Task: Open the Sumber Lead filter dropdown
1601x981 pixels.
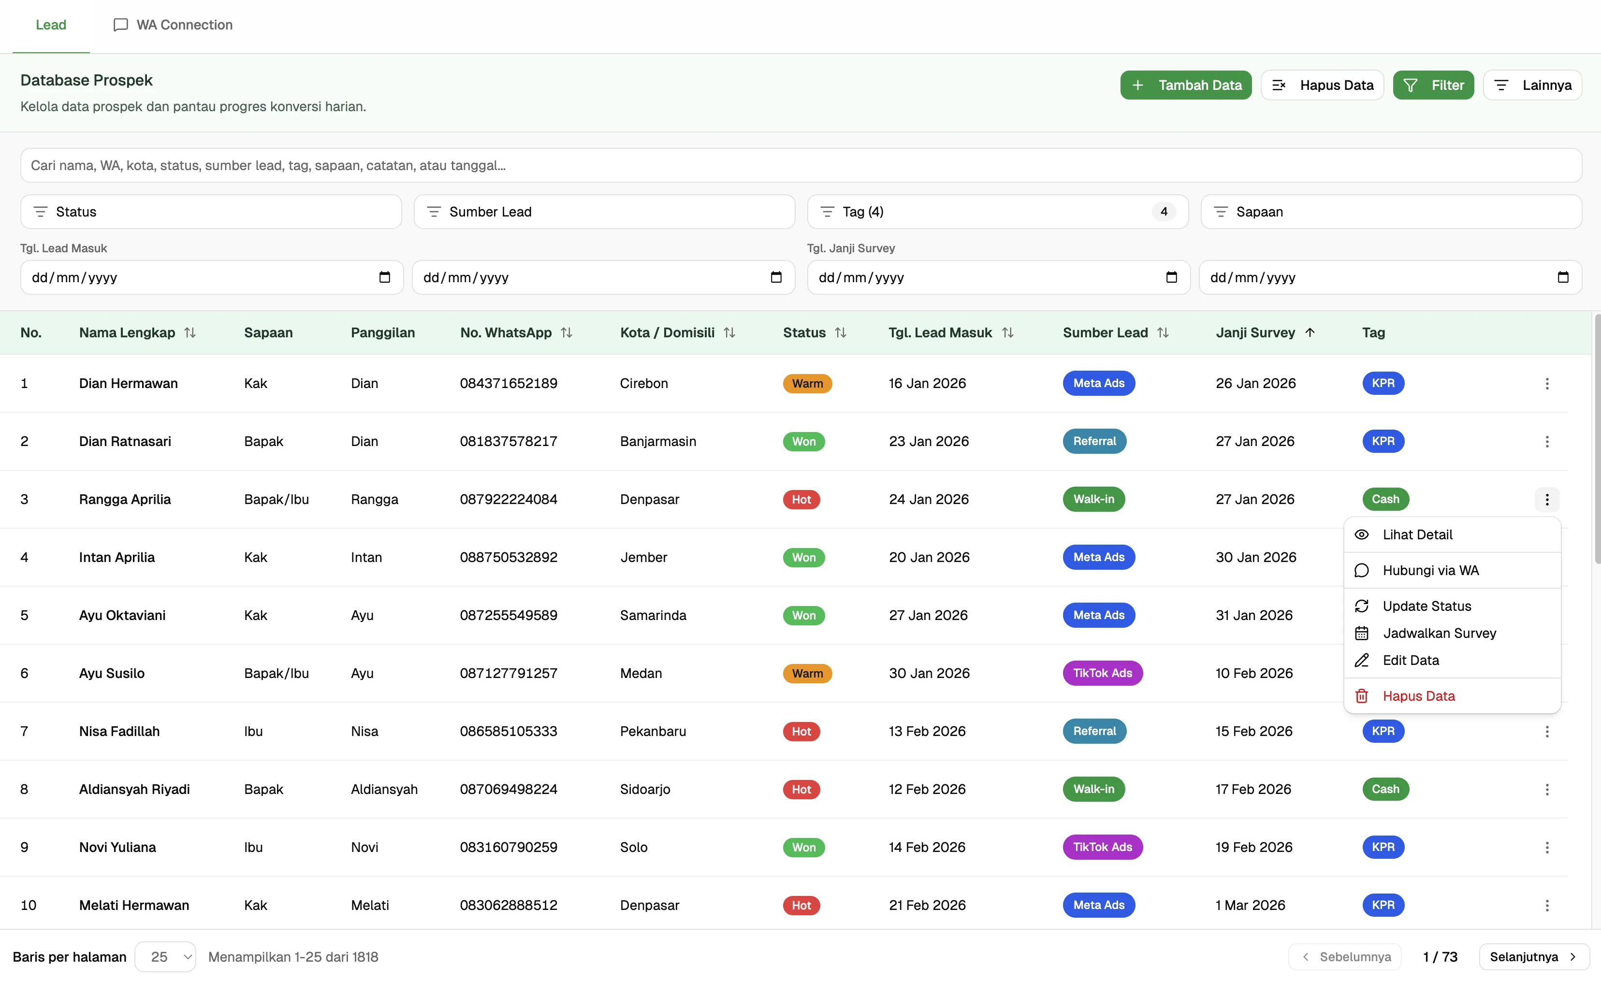Action: pos(604,212)
